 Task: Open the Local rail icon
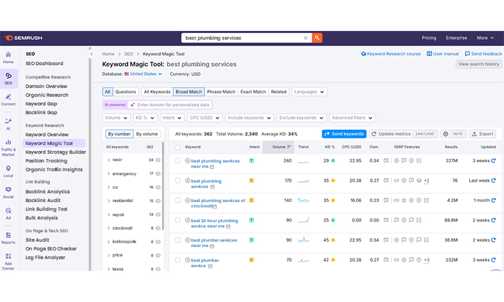(x=8, y=171)
